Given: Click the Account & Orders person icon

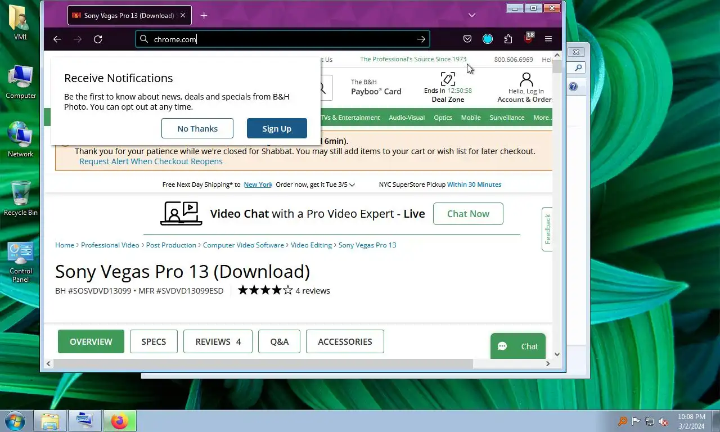Looking at the screenshot, I should (x=526, y=79).
